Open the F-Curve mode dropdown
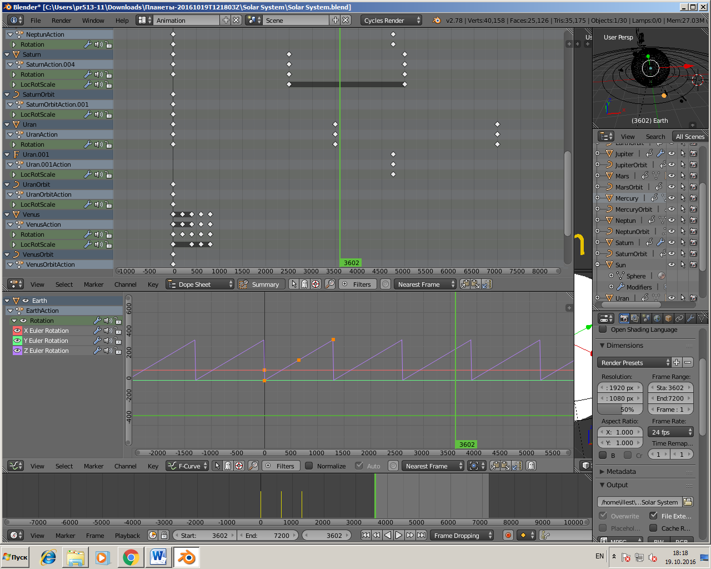This screenshot has height=569, width=711. [187, 466]
